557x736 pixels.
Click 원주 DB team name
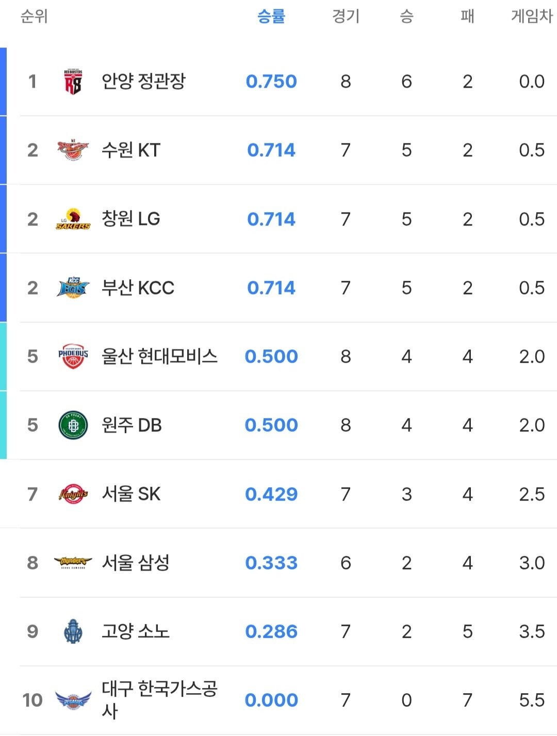132,425
